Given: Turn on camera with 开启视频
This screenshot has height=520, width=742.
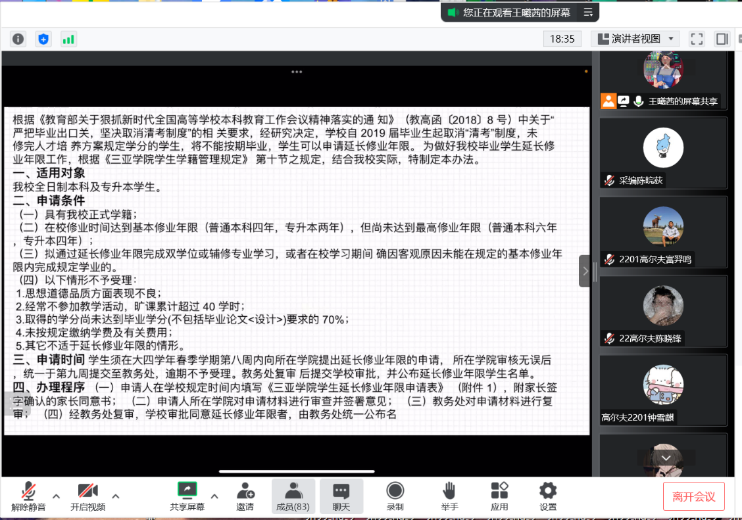Looking at the screenshot, I should pos(87,496).
